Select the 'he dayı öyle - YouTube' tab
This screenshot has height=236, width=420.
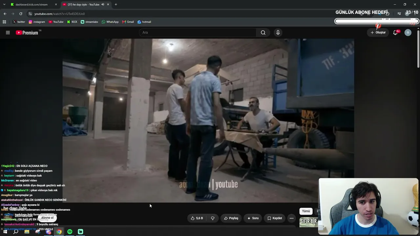pyautogui.click(x=84, y=5)
